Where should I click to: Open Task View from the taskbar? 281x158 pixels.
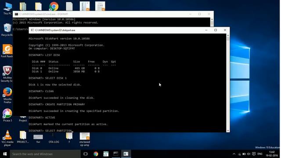86,154
